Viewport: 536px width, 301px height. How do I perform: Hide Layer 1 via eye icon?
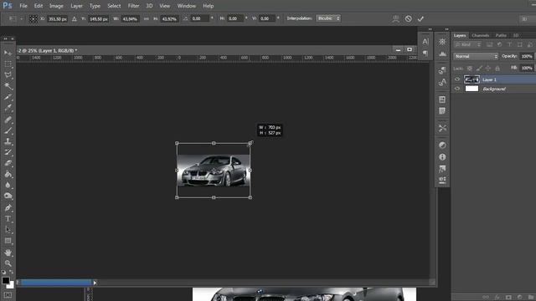tap(457, 79)
